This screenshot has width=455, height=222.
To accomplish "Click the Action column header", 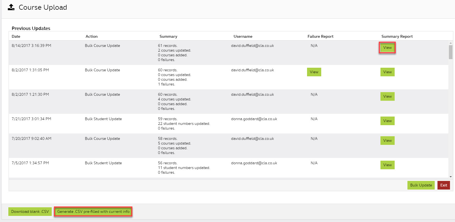I will point(92,36).
